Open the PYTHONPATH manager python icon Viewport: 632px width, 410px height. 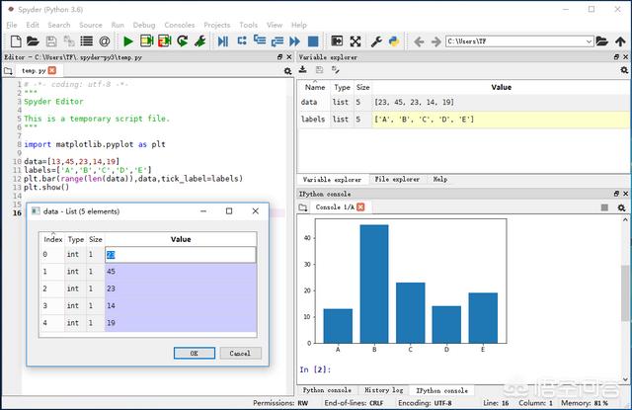pos(394,41)
